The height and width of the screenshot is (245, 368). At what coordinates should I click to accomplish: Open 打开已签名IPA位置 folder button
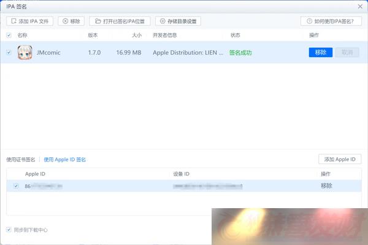[x=120, y=21]
